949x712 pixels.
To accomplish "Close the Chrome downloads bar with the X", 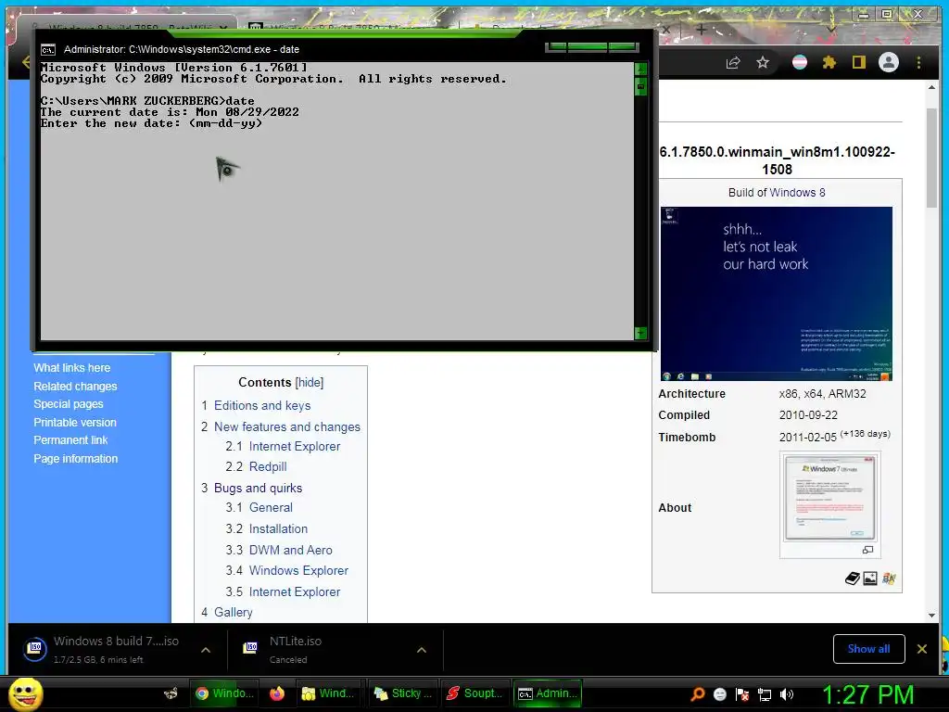I will click(922, 649).
